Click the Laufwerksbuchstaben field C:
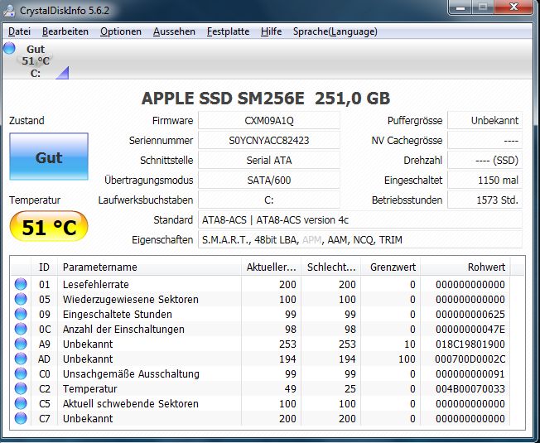The height and width of the screenshot is (443, 540). coord(269,200)
